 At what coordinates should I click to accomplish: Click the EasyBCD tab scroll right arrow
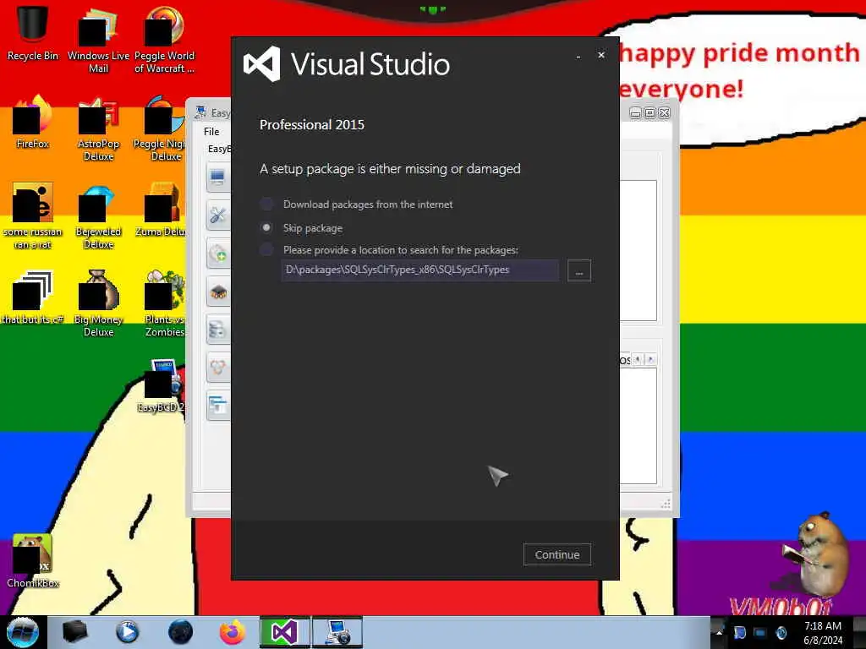(x=650, y=360)
